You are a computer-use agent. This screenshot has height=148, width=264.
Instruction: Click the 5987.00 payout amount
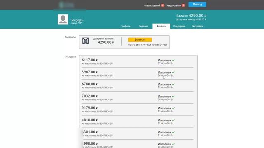(90, 72)
